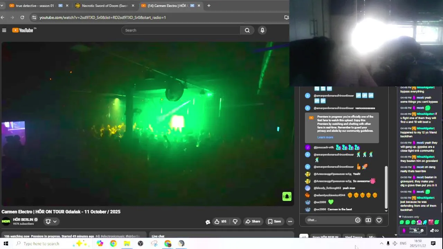
Task: Expand the notification bell subscription dropdown
Action: pos(51,221)
